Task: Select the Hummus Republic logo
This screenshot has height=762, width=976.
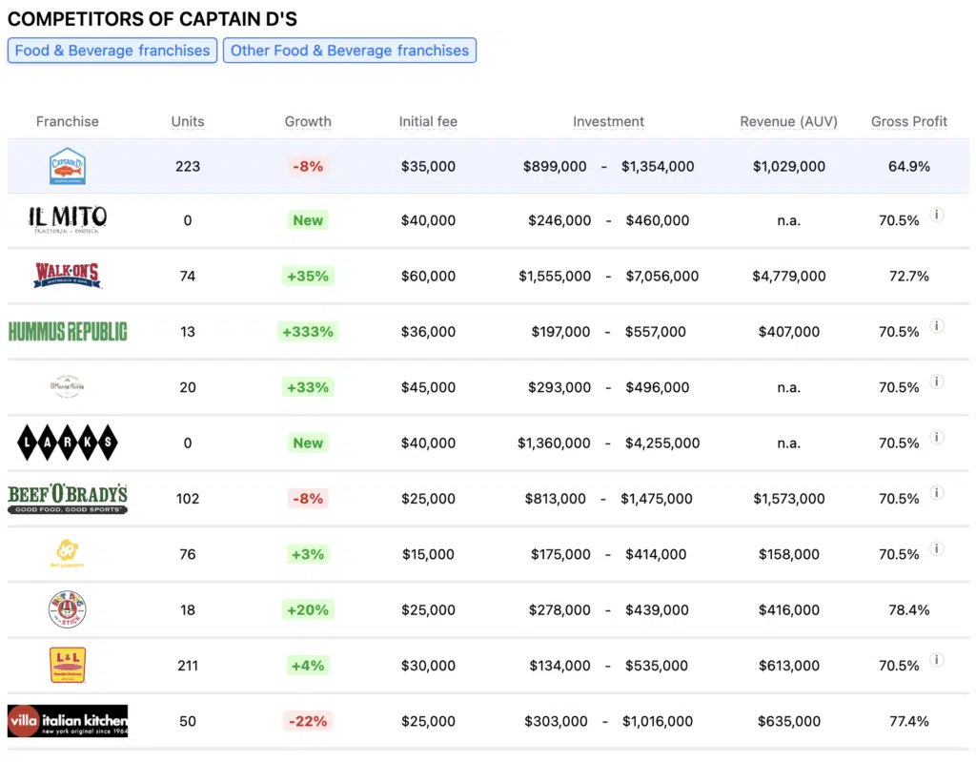Action: pos(68,332)
